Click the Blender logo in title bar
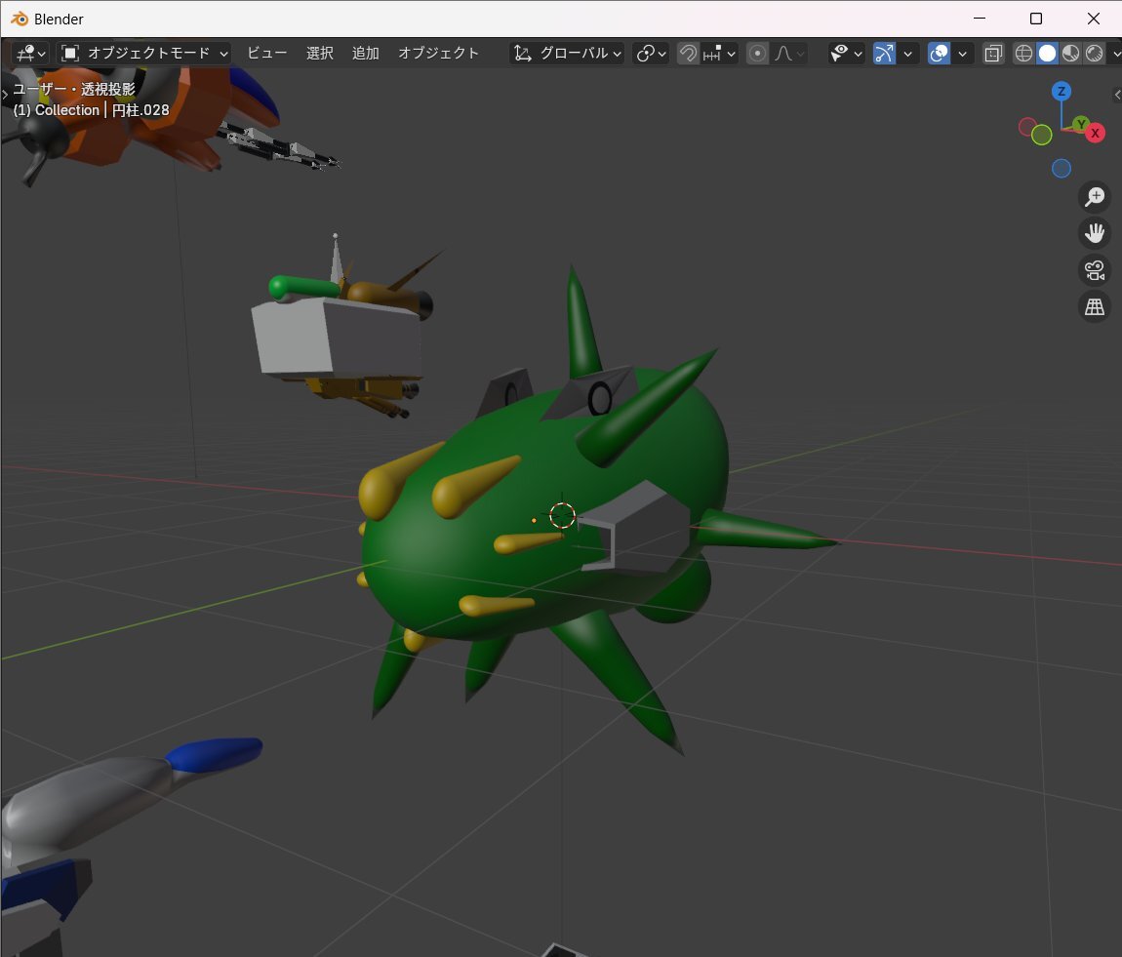This screenshot has height=957, width=1122. [x=20, y=19]
